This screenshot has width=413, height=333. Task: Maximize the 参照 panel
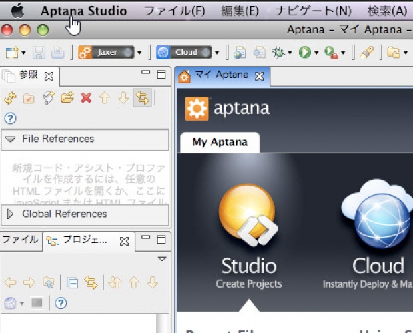161,75
